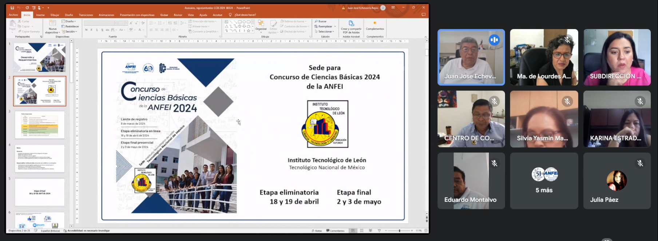Click the clear formatting icon
The width and height of the screenshot is (658, 241).
pos(142,23)
